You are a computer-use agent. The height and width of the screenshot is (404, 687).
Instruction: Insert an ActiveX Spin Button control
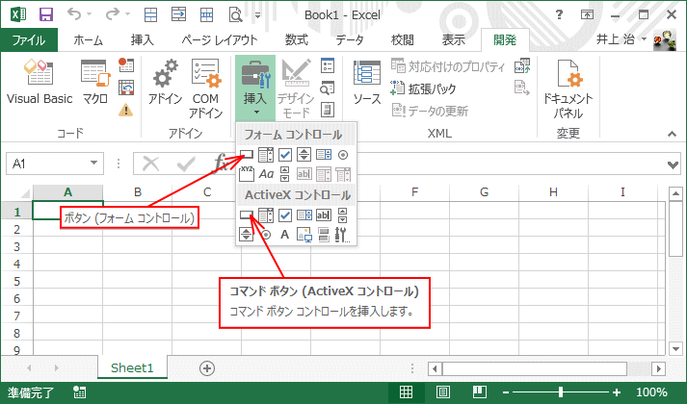tap(247, 235)
